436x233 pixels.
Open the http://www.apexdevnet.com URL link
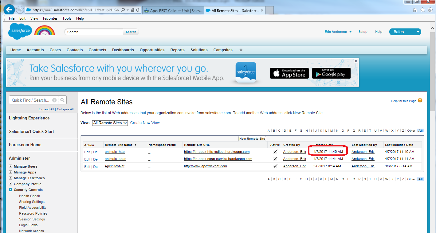[x=206, y=166]
